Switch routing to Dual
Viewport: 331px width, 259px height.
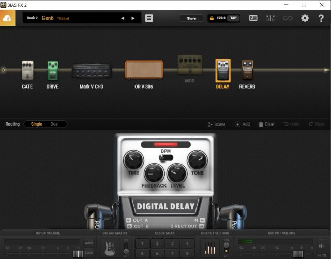54,124
